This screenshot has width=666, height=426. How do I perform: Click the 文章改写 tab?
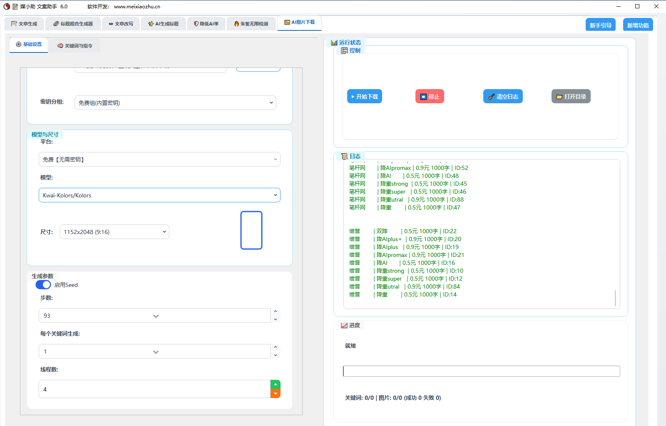pyautogui.click(x=121, y=24)
